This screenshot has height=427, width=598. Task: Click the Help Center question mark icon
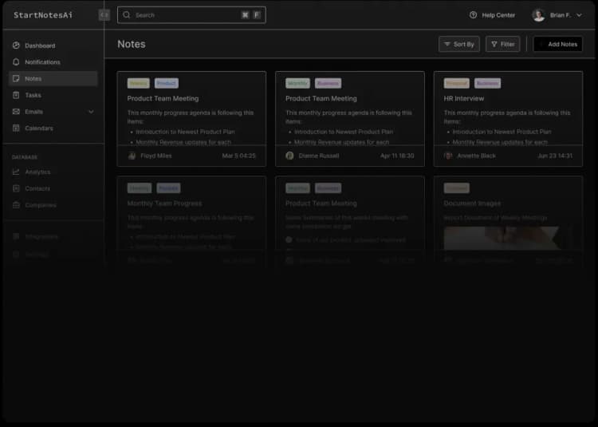474,15
